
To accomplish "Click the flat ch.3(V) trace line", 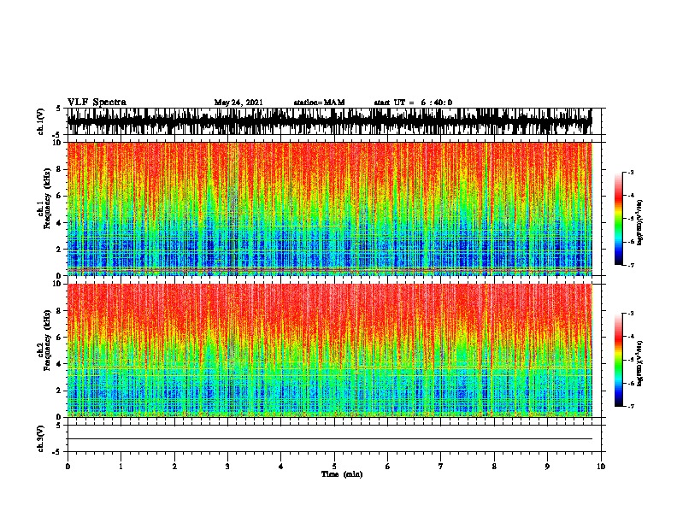I will coord(329,439).
